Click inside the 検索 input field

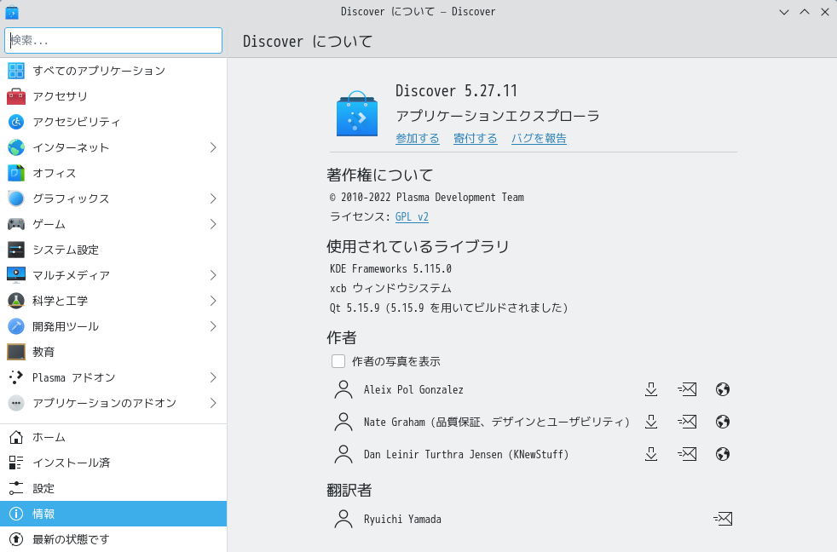tap(113, 40)
